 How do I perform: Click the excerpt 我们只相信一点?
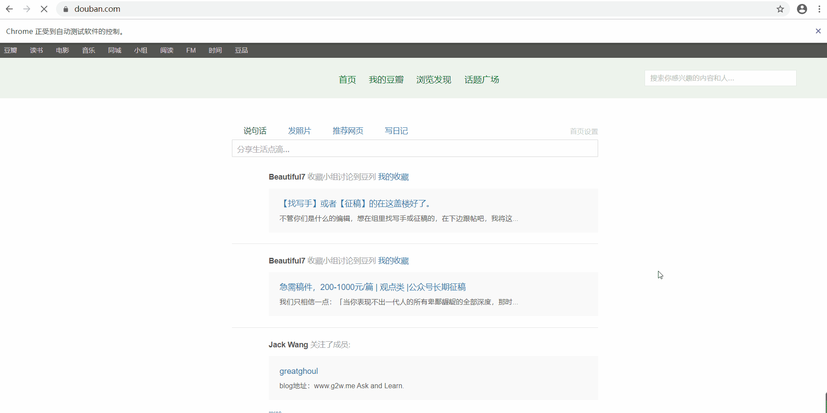[x=399, y=302]
